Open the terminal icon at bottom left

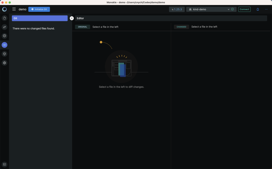pos(5,164)
